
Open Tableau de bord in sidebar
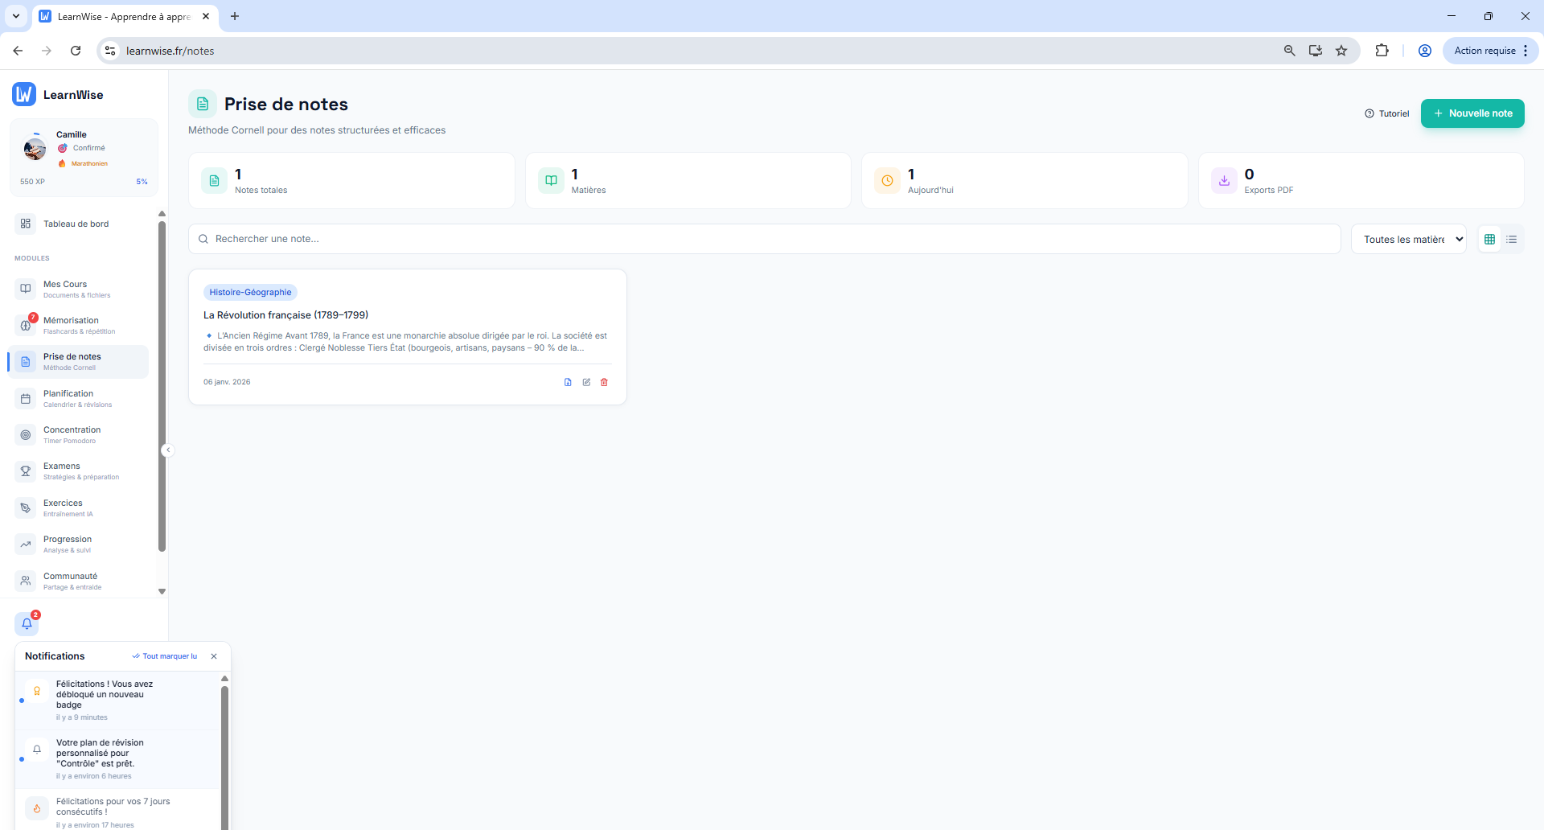76,224
